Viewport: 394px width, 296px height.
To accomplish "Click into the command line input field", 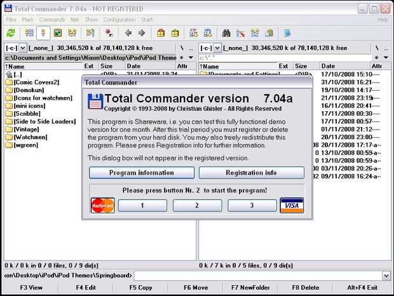I will point(258,276).
